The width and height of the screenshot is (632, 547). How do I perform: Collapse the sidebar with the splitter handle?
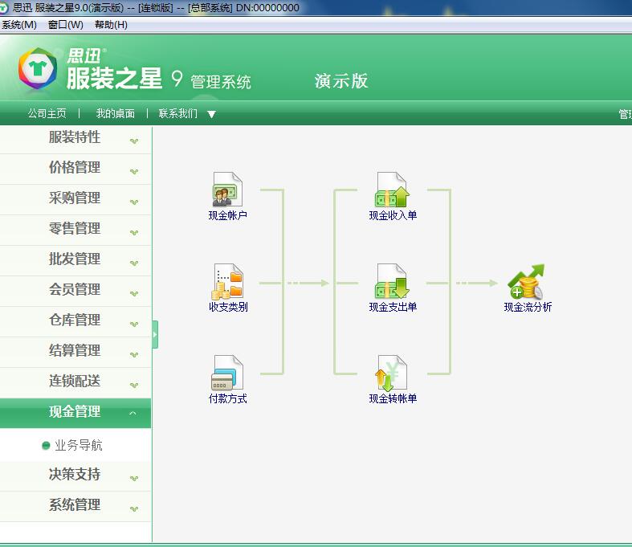[x=155, y=335]
